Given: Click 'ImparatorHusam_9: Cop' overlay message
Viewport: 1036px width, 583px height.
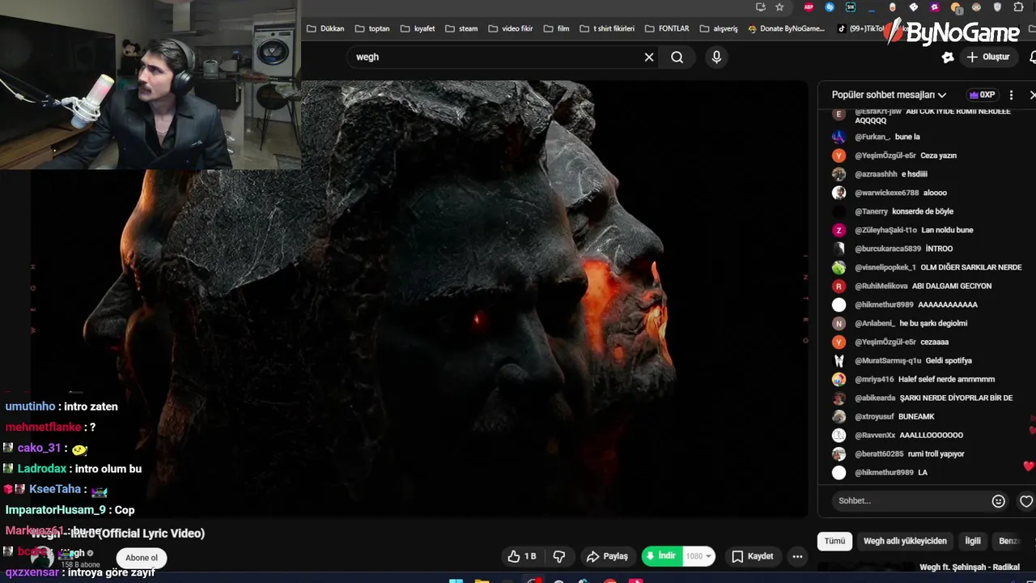Looking at the screenshot, I should click(70, 510).
